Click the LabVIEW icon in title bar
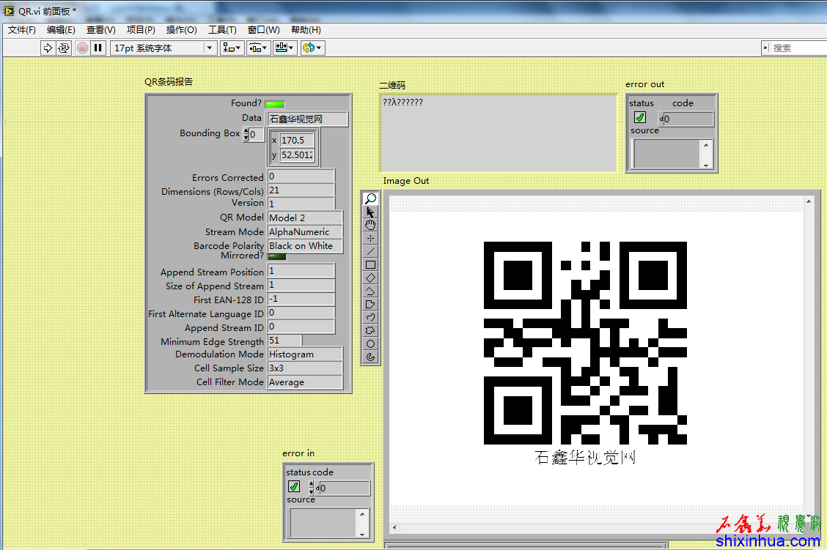This screenshot has width=827, height=550. [x=9, y=10]
